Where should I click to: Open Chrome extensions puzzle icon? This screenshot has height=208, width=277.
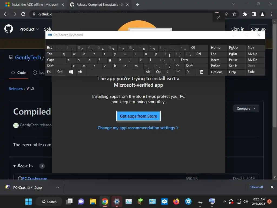pyautogui.click(x=245, y=14)
